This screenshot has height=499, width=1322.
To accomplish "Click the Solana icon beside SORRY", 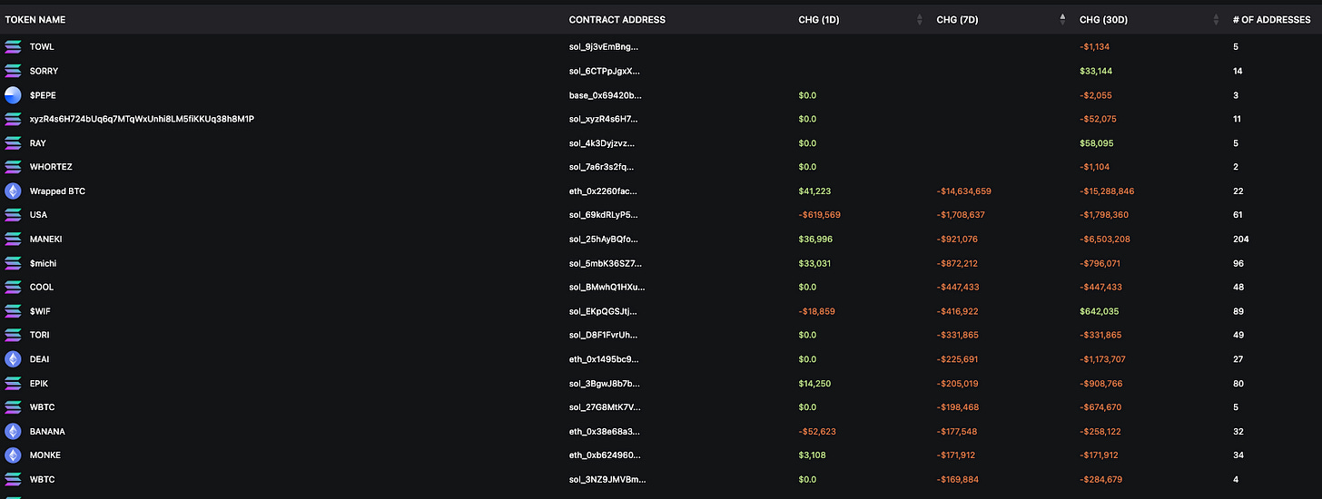I will tap(13, 71).
